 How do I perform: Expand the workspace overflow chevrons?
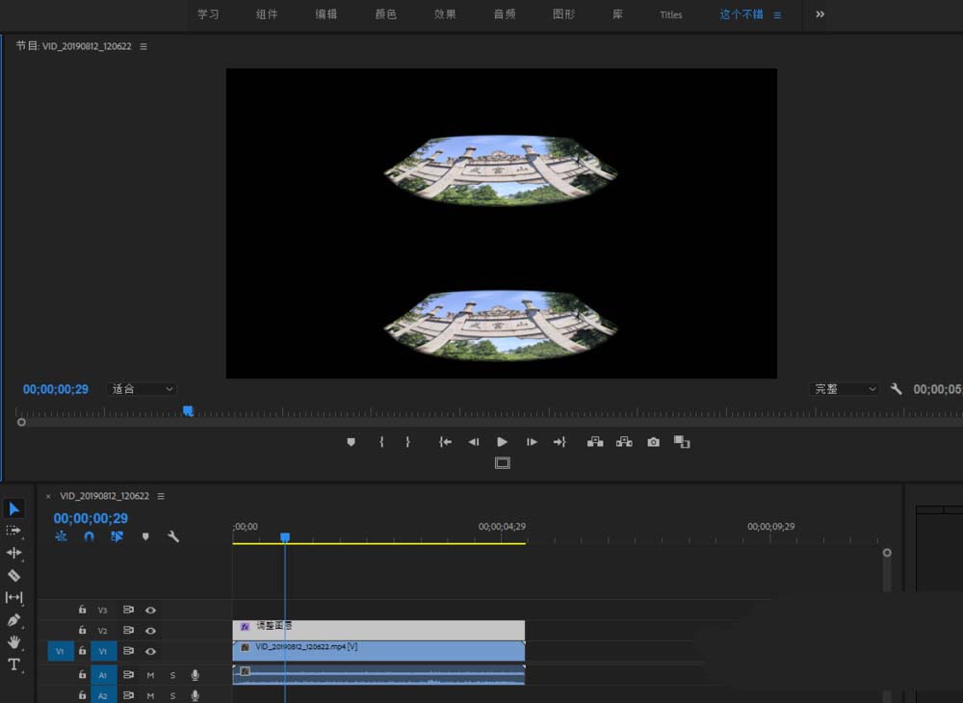click(820, 14)
